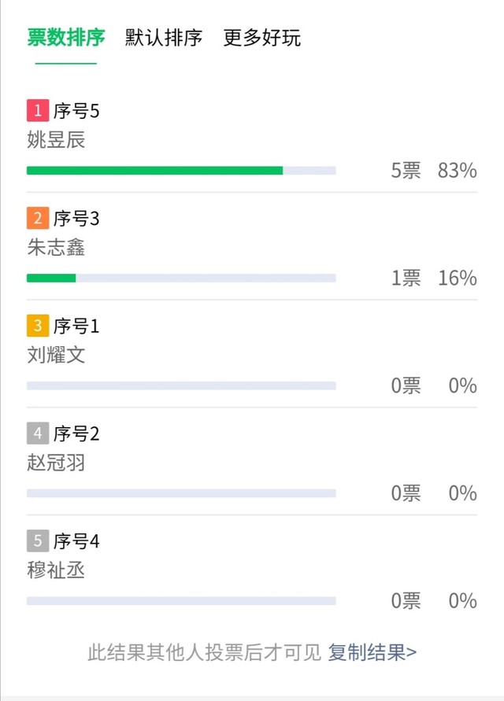Click on the name 刘耀文
This screenshot has height=701, width=504.
[x=56, y=356]
